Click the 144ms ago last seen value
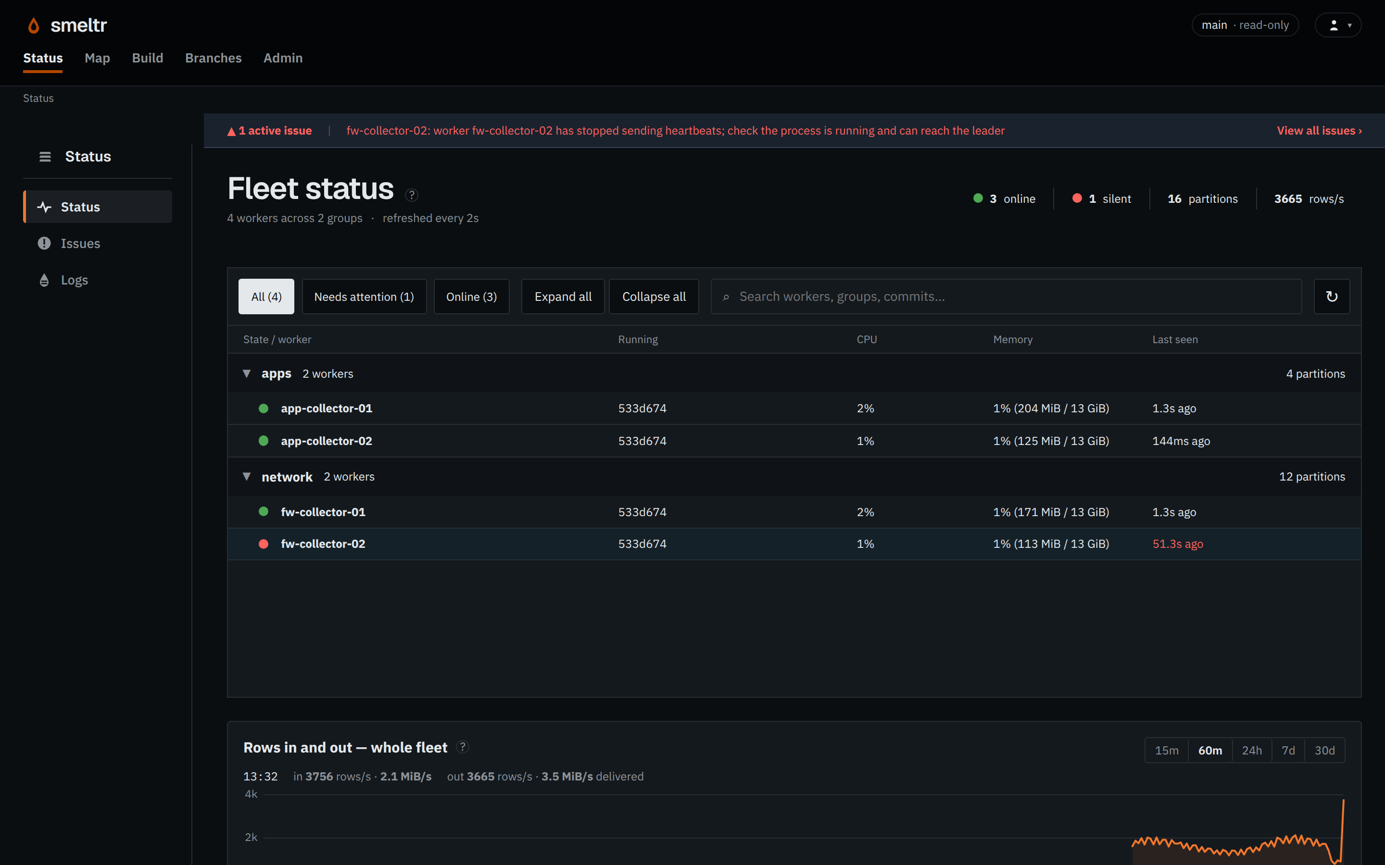The image size is (1385, 865). [x=1181, y=441]
